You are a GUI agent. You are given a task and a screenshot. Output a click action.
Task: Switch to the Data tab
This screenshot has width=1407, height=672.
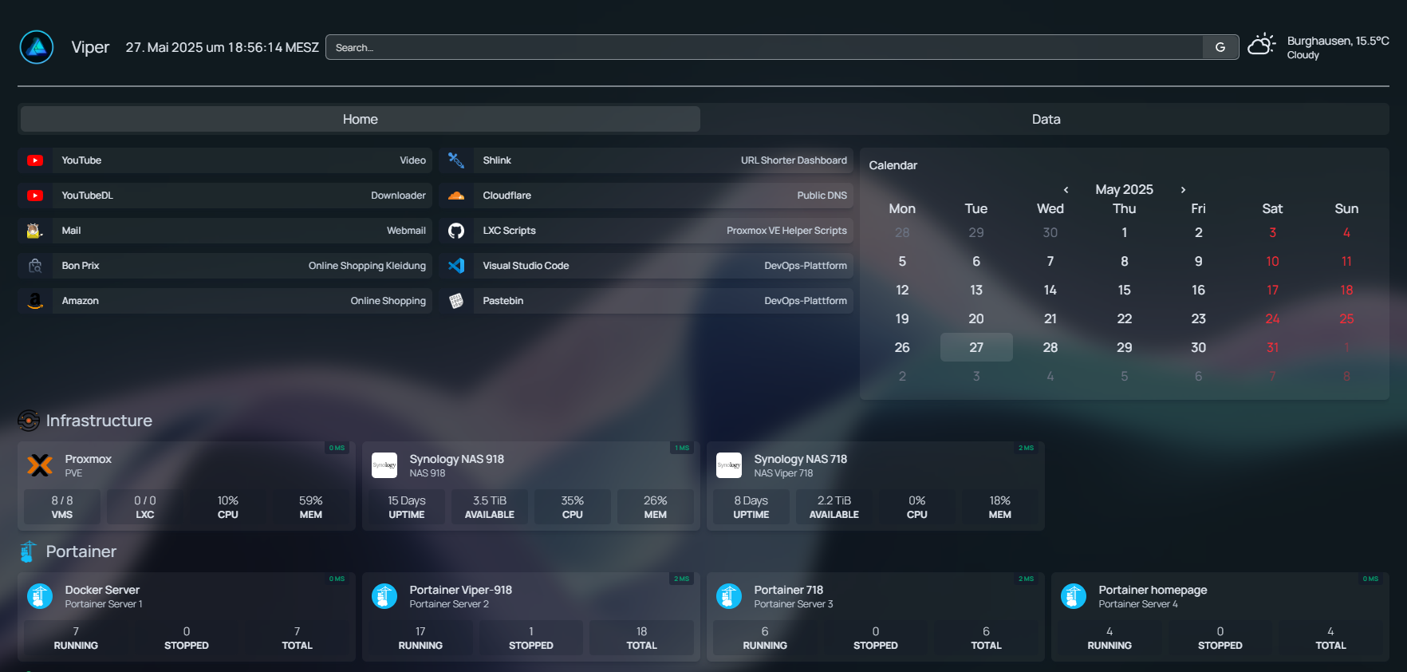1045,119
